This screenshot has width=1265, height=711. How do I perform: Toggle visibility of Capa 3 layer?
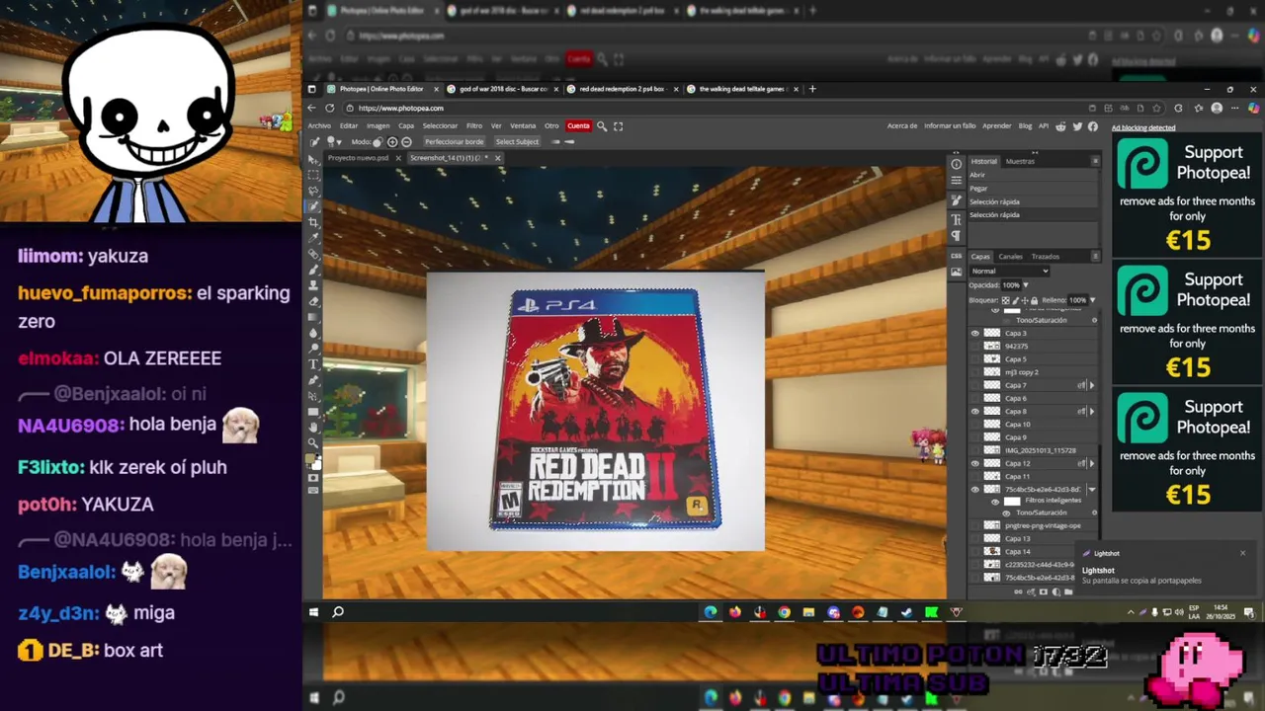(975, 333)
